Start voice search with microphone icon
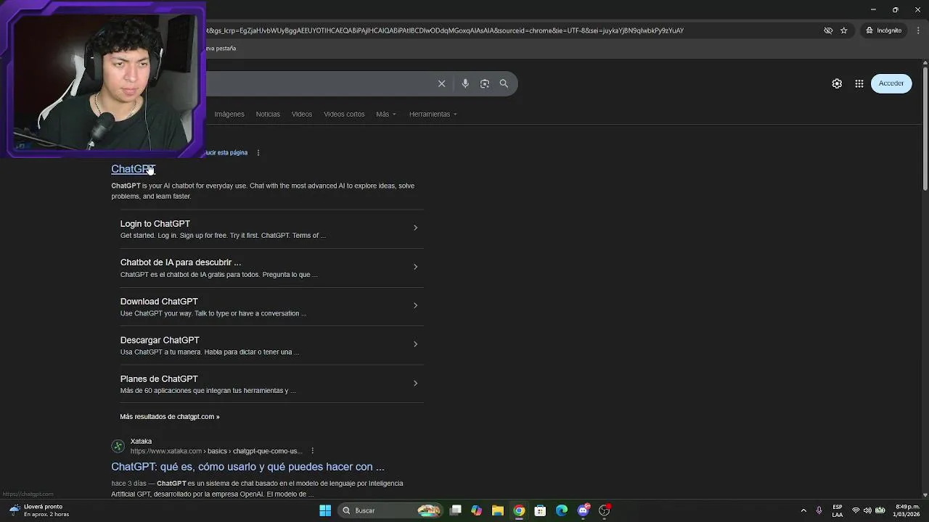The image size is (929, 522). pos(465,83)
